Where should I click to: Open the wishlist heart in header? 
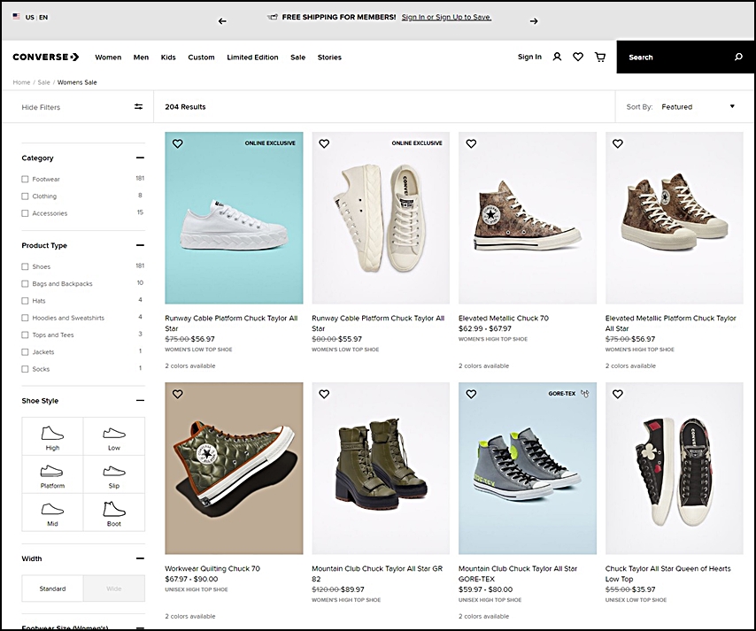click(x=578, y=57)
